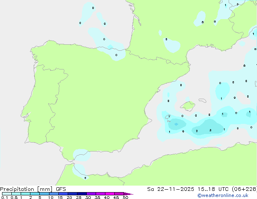Click the 'GFS' model label
Image resolution: width=257 pixels, height=199 pixels.
pos(61,189)
